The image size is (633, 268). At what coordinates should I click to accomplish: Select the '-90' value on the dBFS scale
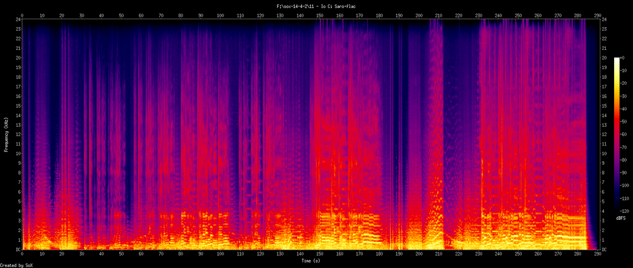click(x=624, y=173)
